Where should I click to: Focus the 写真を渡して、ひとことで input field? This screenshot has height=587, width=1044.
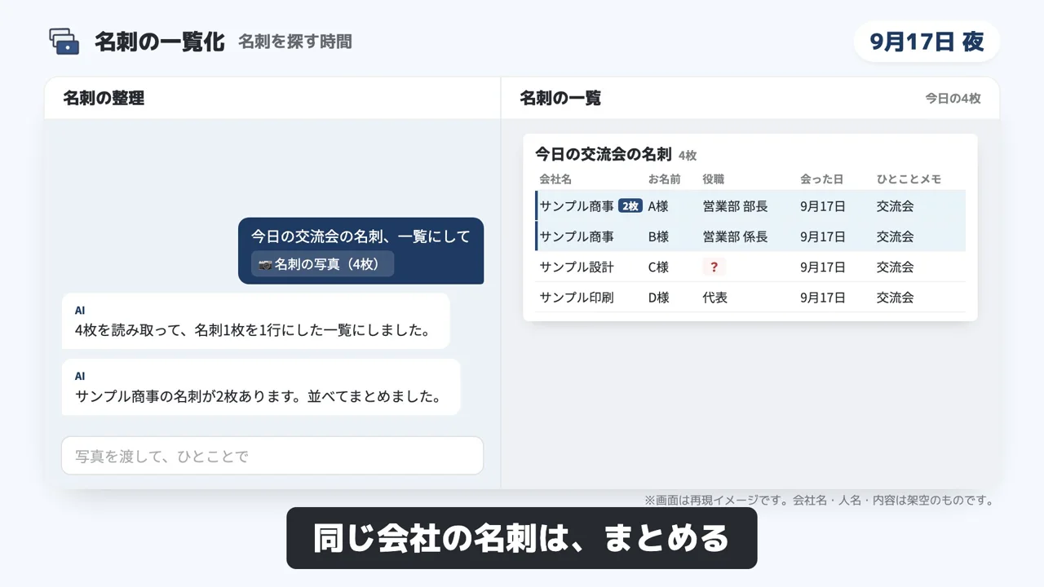[272, 456]
